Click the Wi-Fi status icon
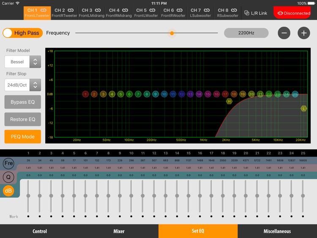The height and width of the screenshot is (238, 317). (18, 3)
